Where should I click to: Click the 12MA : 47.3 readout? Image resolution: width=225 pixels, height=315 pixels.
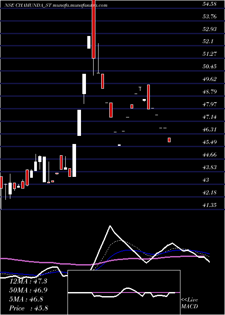point(28,281)
